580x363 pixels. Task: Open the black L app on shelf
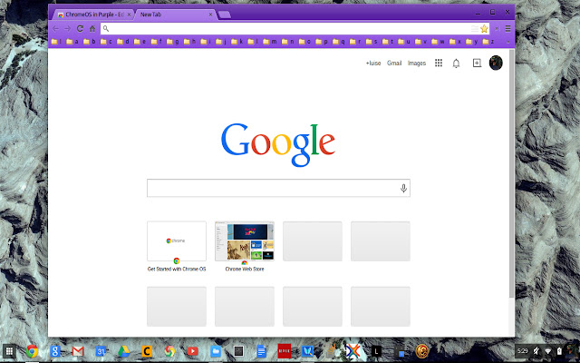point(376,351)
